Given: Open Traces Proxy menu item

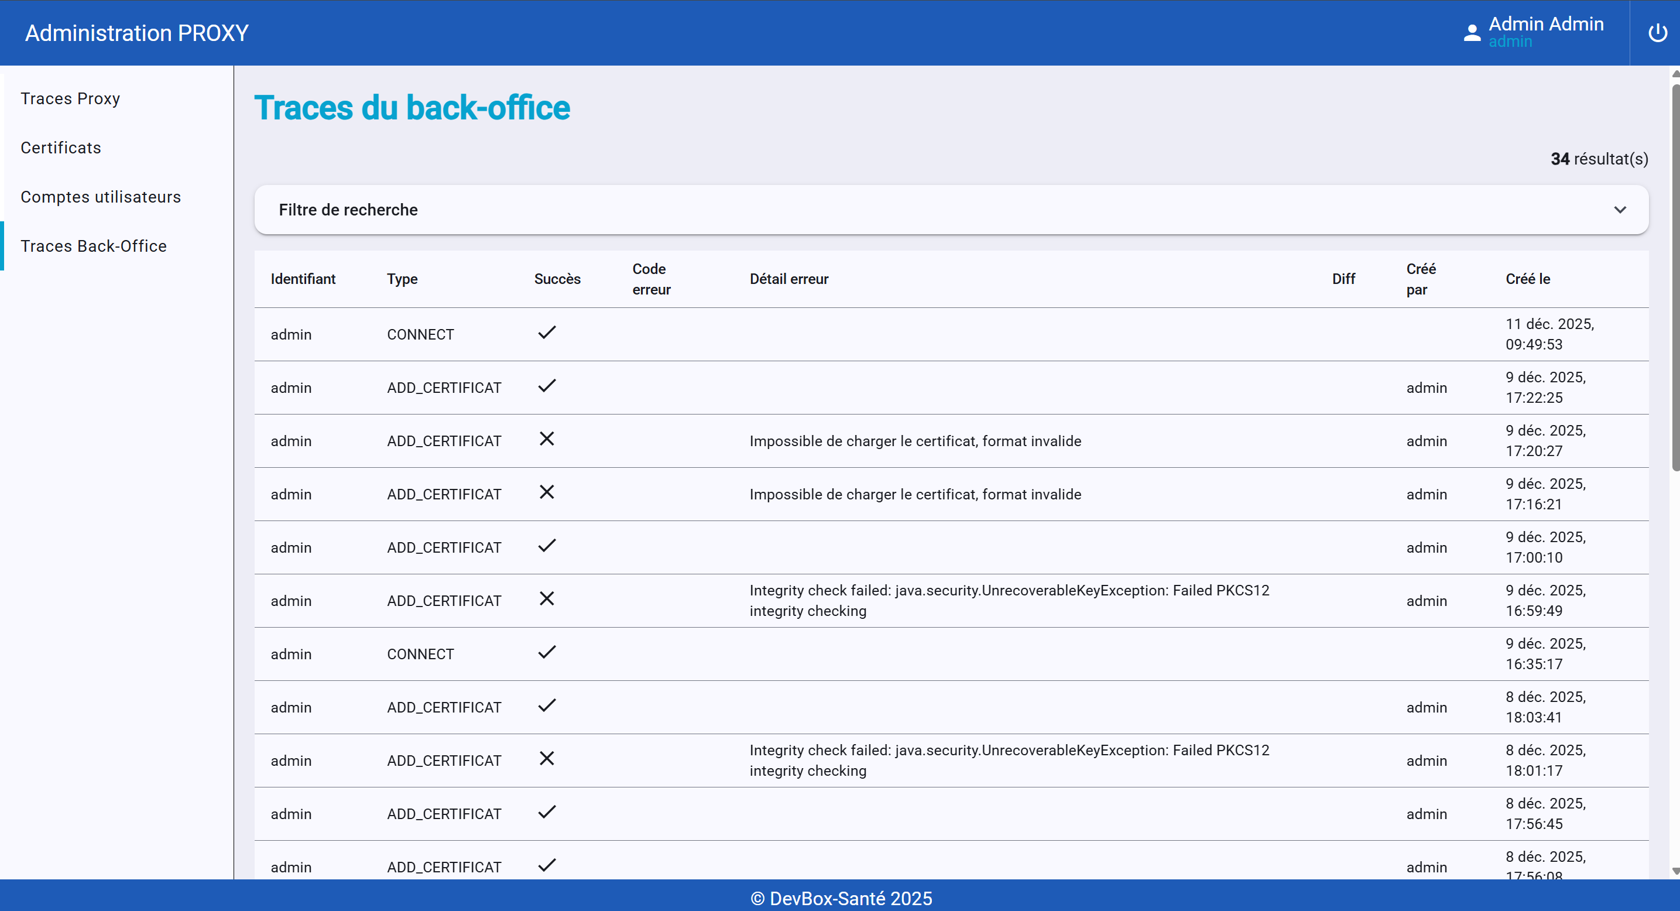Looking at the screenshot, I should [70, 98].
